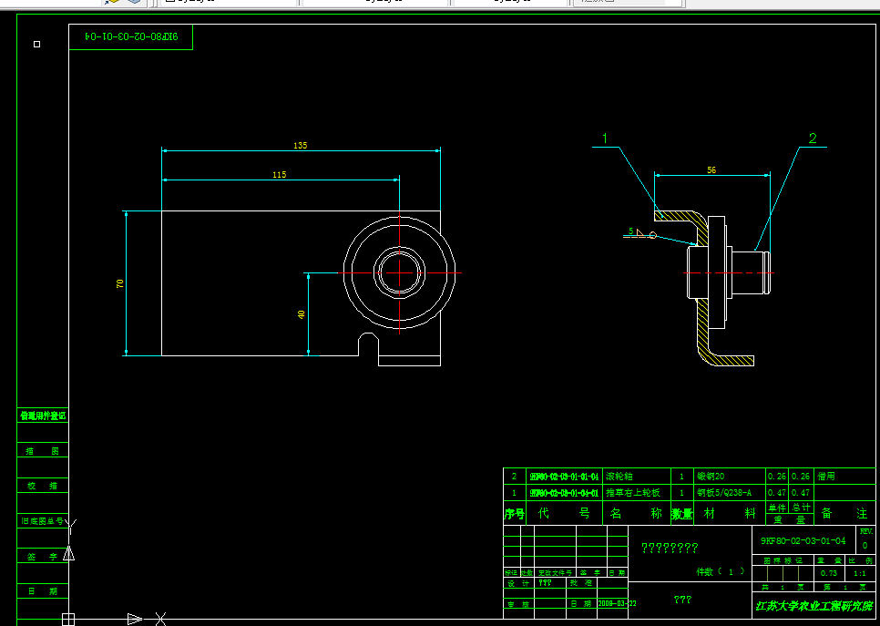Click the part code cell of item row 2
This screenshot has width=880, height=626.
[x=564, y=477]
